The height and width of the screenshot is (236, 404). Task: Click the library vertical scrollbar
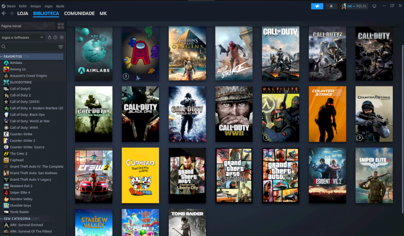(402, 128)
